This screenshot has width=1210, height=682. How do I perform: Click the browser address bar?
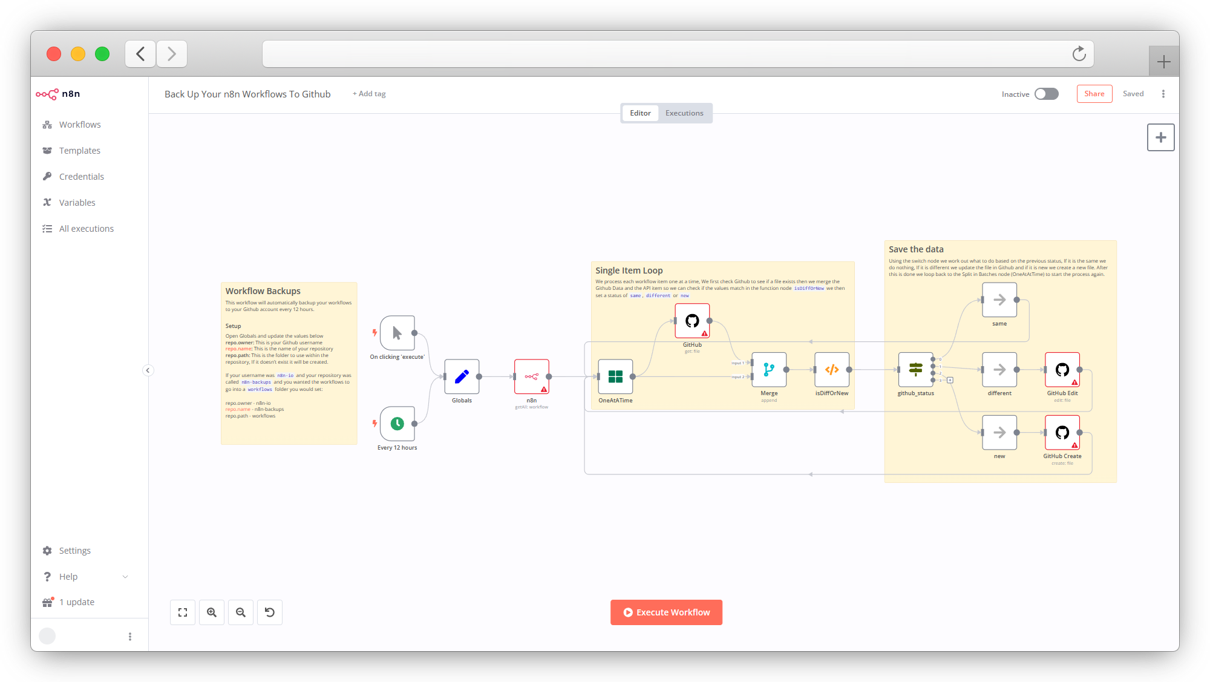[x=678, y=54]
